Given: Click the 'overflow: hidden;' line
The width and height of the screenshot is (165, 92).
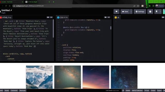Looking at the screenshot, I should (71, 55).
